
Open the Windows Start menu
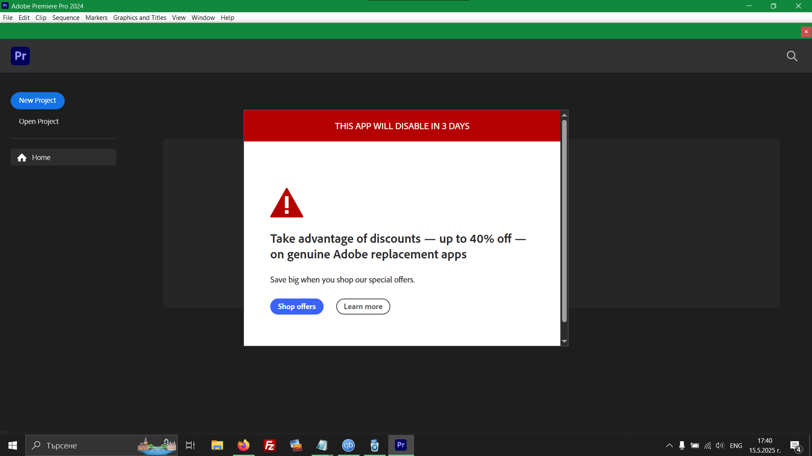(13, 445)
